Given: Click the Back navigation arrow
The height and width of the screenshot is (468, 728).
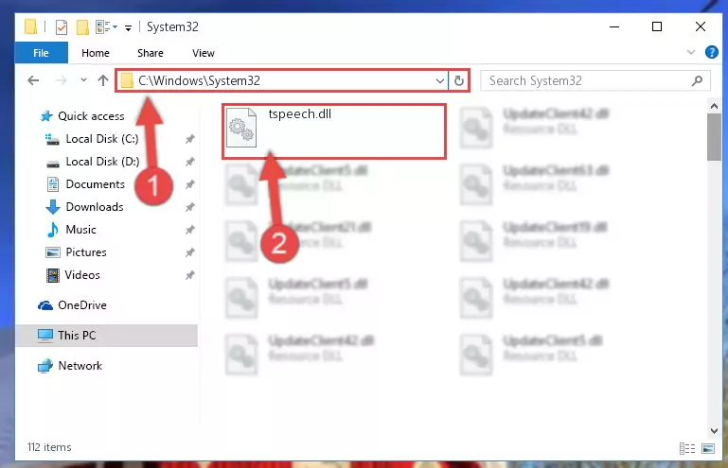Looking at the screenshot, I should tap(33, 80).
